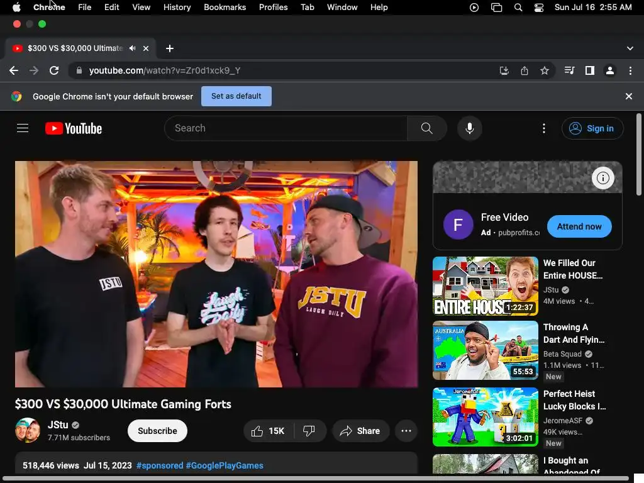Open the Window menu
Image resolution: width=644 pixels, height=483 pixels.
click(342, 8)
